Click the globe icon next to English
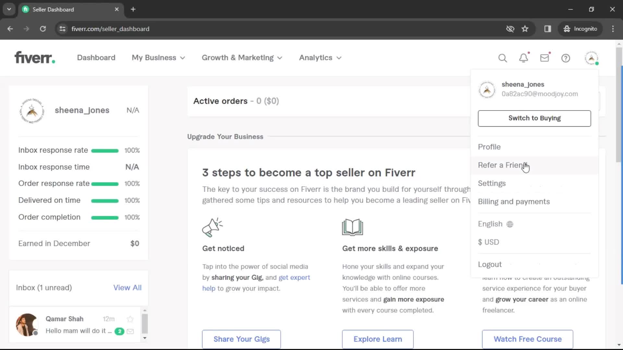 (x=510, y=224)
